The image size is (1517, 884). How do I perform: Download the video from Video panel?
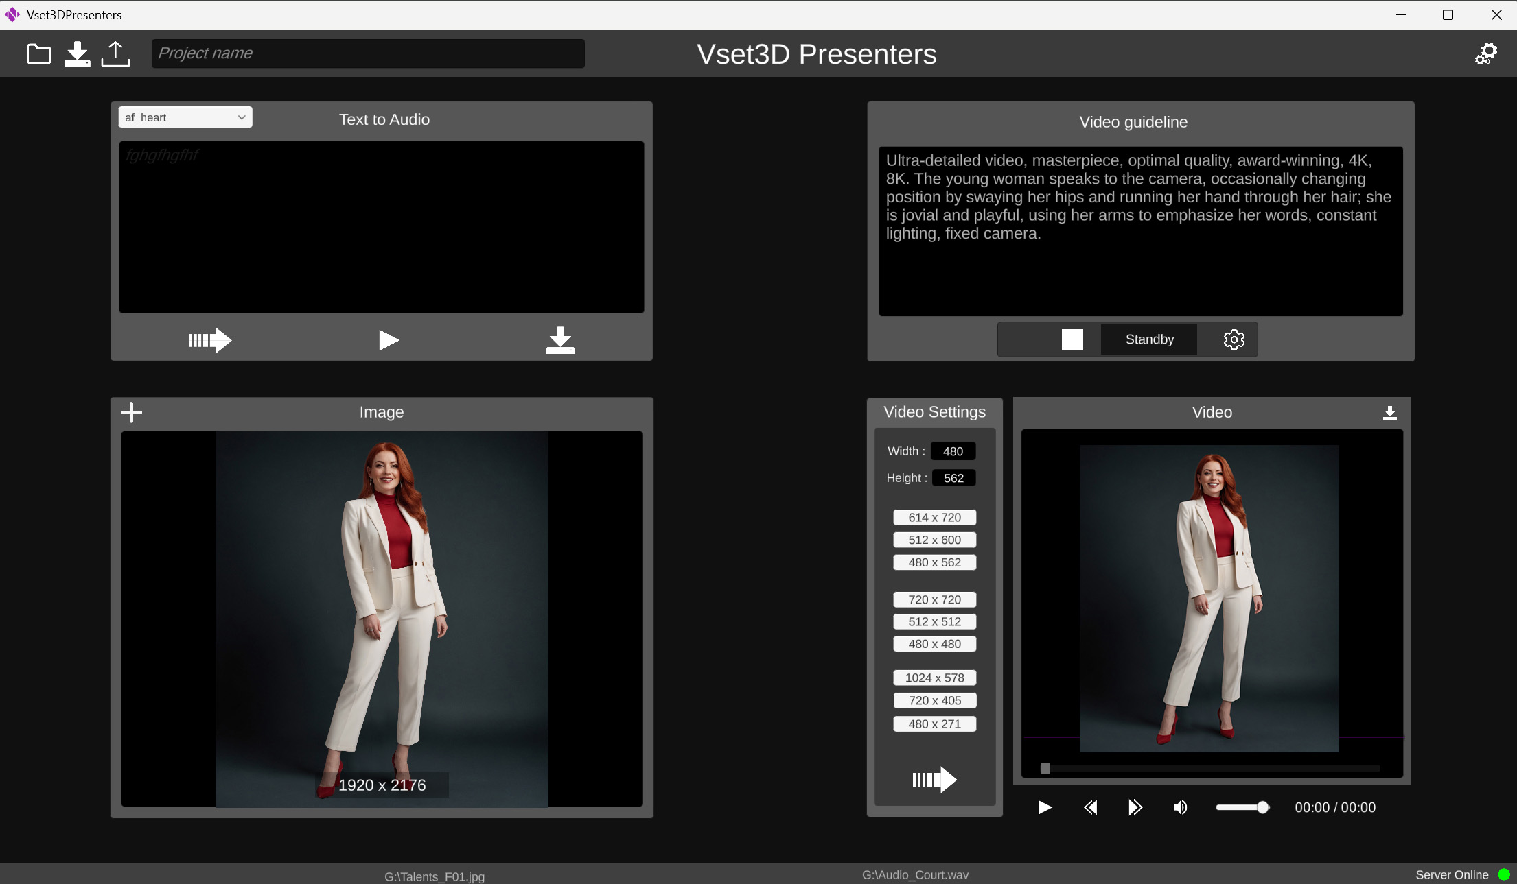coord(1389,413)
